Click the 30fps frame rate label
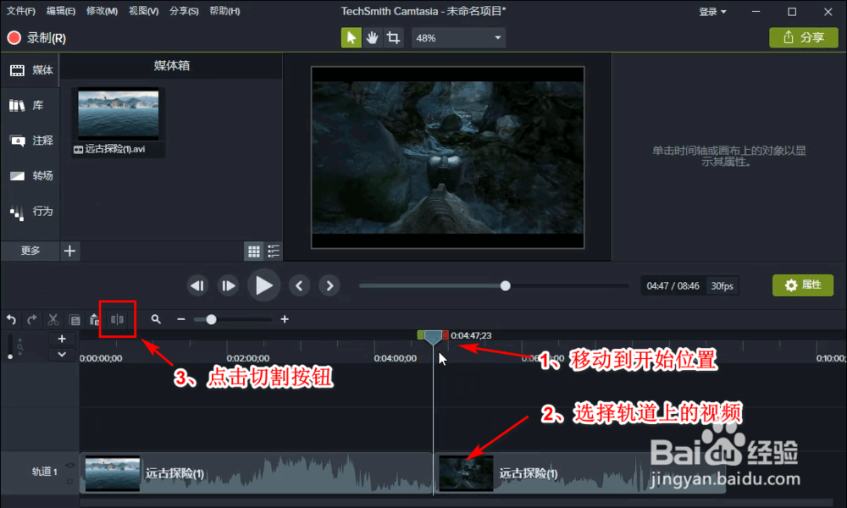This screenshot has height=508, width=847. [722, 285]
